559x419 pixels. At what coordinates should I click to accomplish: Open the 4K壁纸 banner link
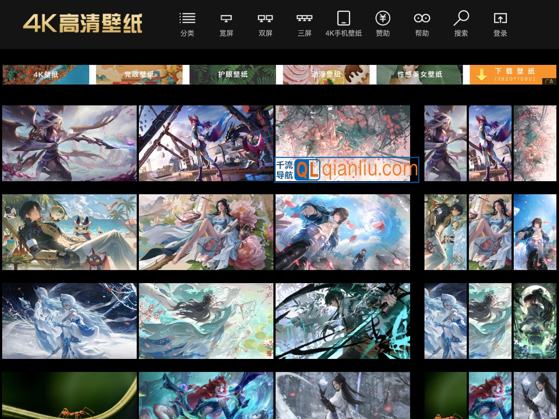(46, 74)
